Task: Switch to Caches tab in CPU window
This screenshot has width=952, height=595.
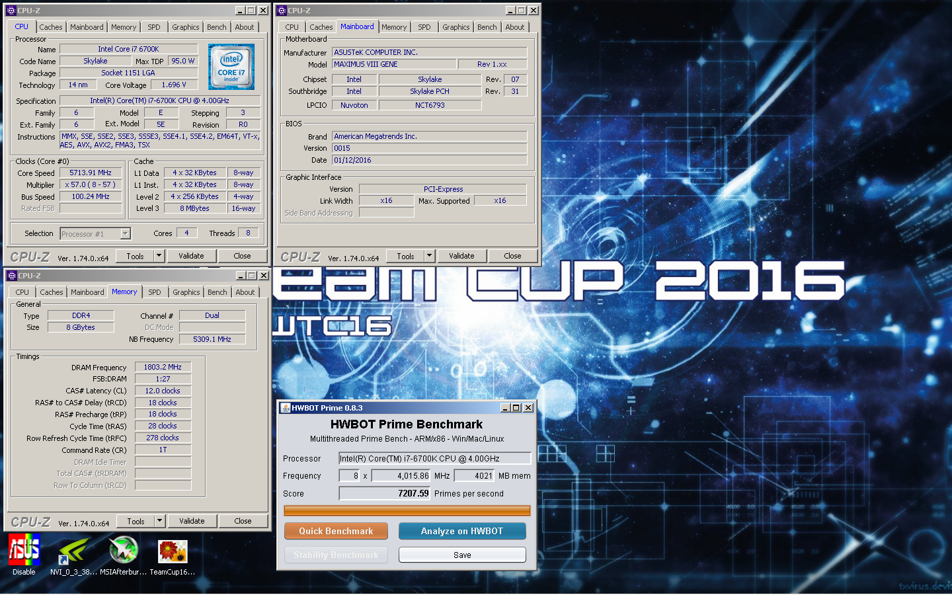Action: 51,27
